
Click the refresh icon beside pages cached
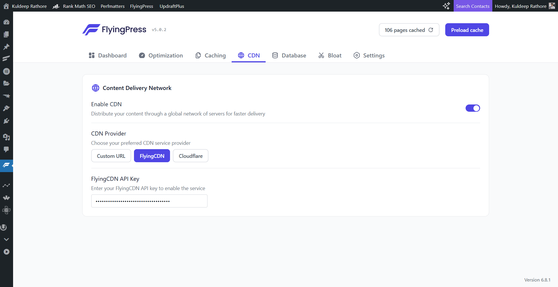click(x=431, y=30)
